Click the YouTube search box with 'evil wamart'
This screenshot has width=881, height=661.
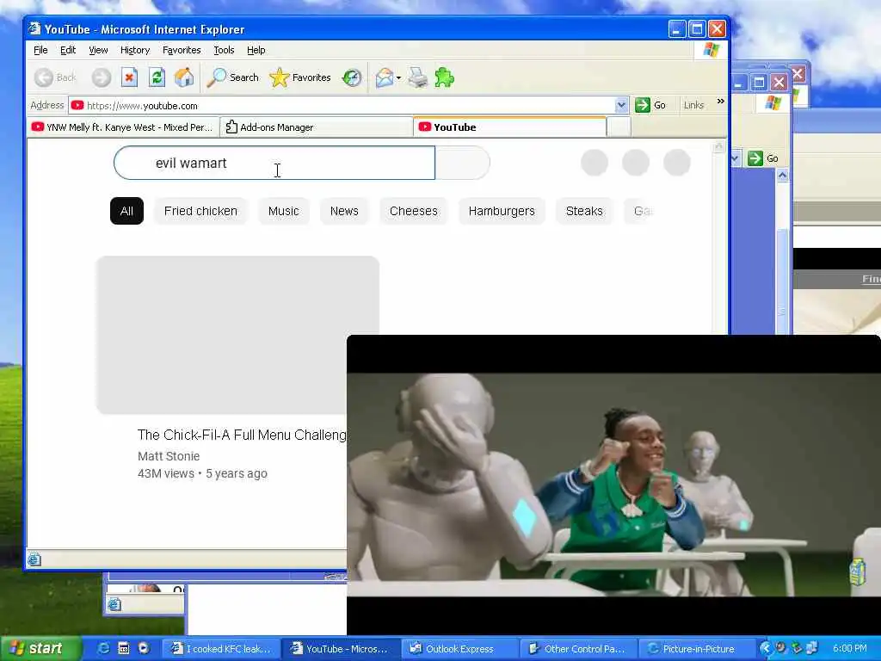(x=274, y=163)
